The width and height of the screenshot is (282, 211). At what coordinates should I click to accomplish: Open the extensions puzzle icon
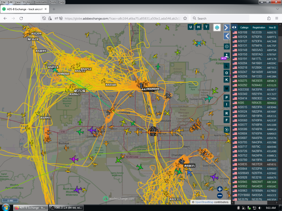tap(269, 18)
